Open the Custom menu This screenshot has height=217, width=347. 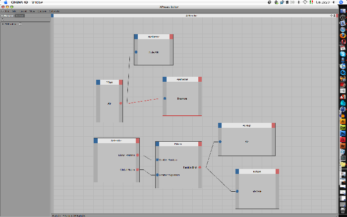point(42,11)
